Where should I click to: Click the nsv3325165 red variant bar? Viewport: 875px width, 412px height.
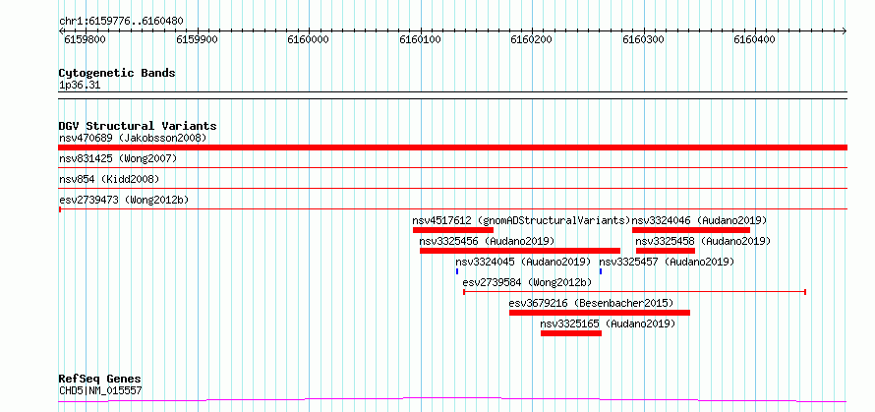[571, 333]
